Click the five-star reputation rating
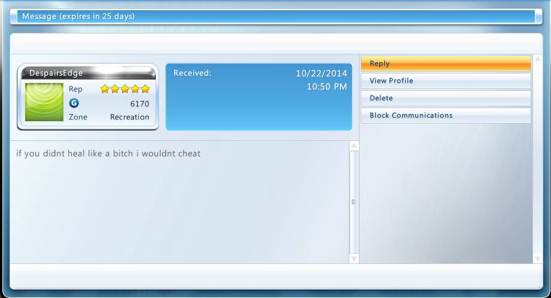The width and height of the screenshot is (551, 298). point(125,89)
